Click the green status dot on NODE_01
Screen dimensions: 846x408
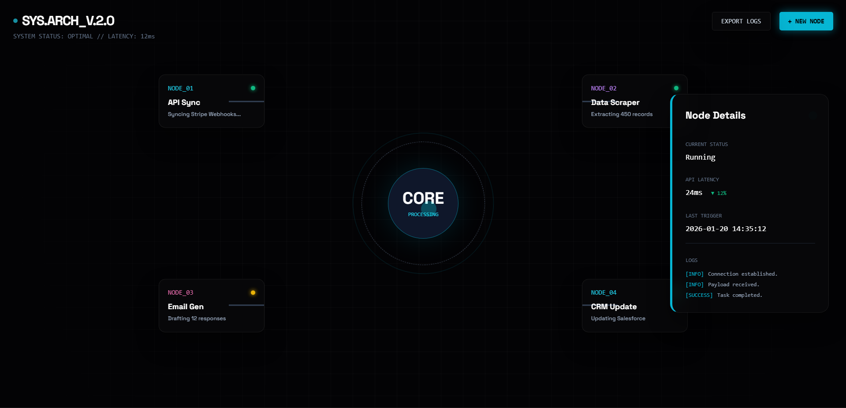(x=253, y=88)
